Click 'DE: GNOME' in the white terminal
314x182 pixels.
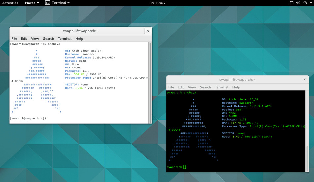[x=73, y=68]
